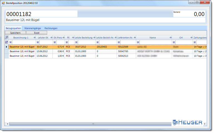Click pin icon on Bezeichnung-1 column header
Image resolution: width=214 pixels, height=133 pixels.
(x=34, y=37)
